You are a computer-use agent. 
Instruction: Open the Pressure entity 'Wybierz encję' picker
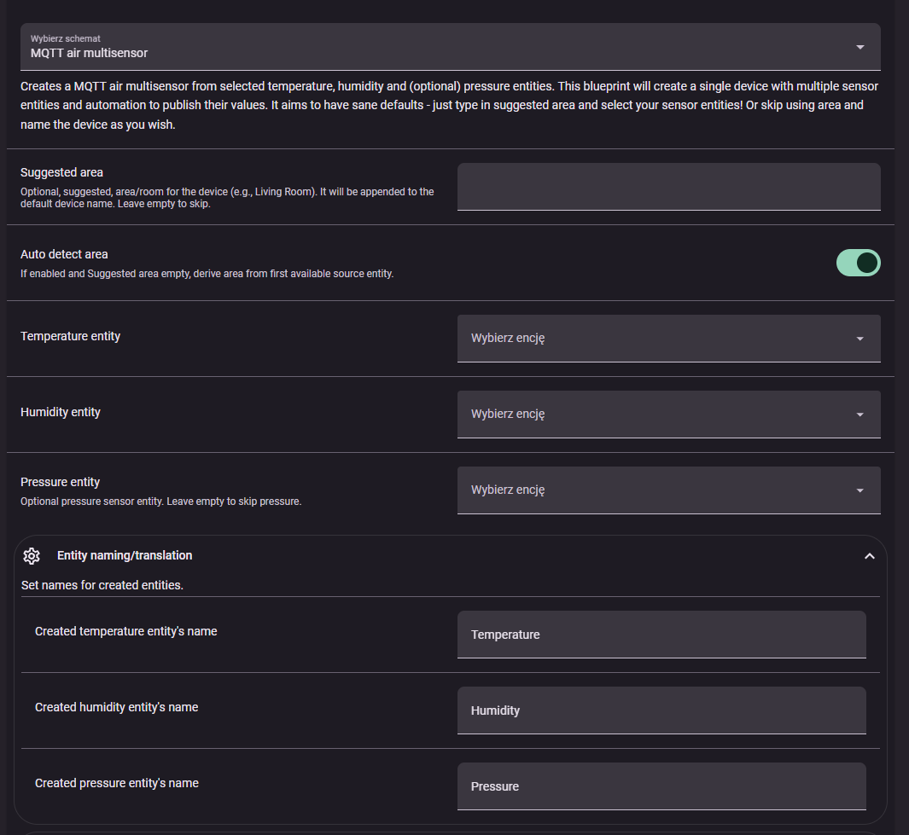click(x=649, y=490)
